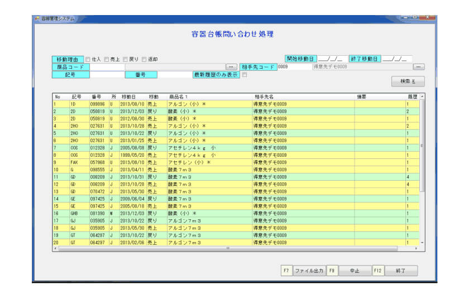The height and width of the screenshot is (290, 469).
Task: Toggle the 最新履歴のみ表示 checkbox
Action: [x=245, y=75]
